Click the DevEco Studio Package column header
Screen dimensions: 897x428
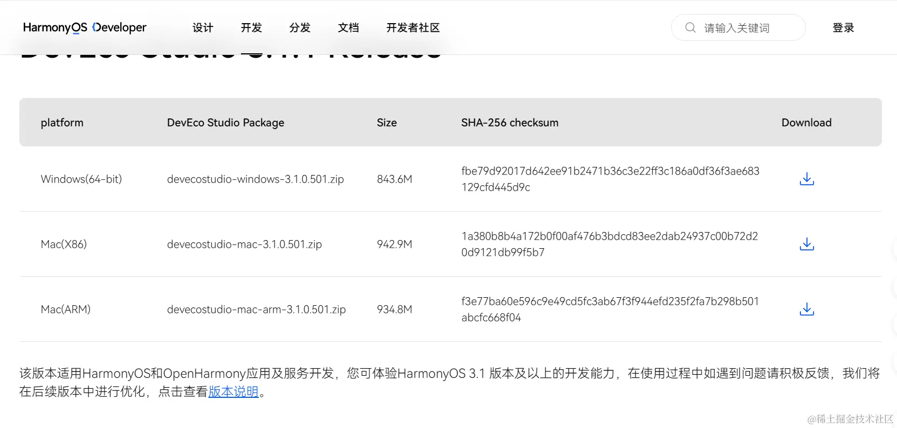(225, 123)
